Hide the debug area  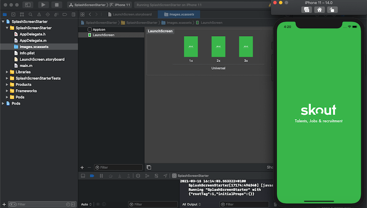[x=83, y=176]
